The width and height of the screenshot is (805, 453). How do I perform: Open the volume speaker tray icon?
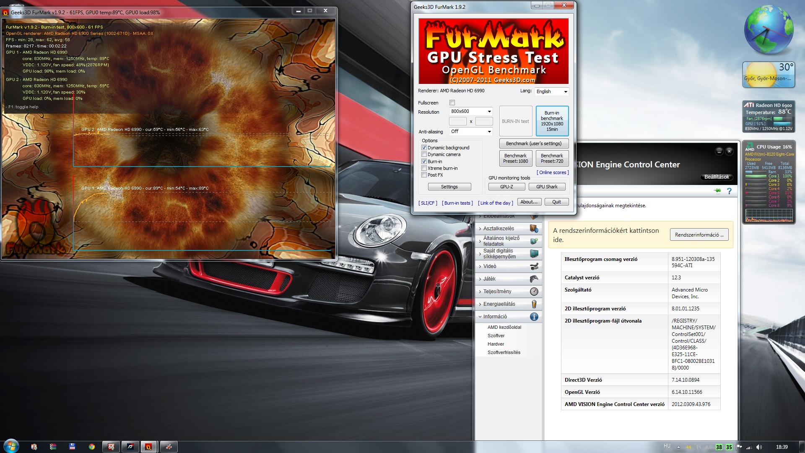pos(759,447)
